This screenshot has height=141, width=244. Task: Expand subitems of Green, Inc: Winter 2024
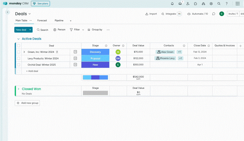24,52
